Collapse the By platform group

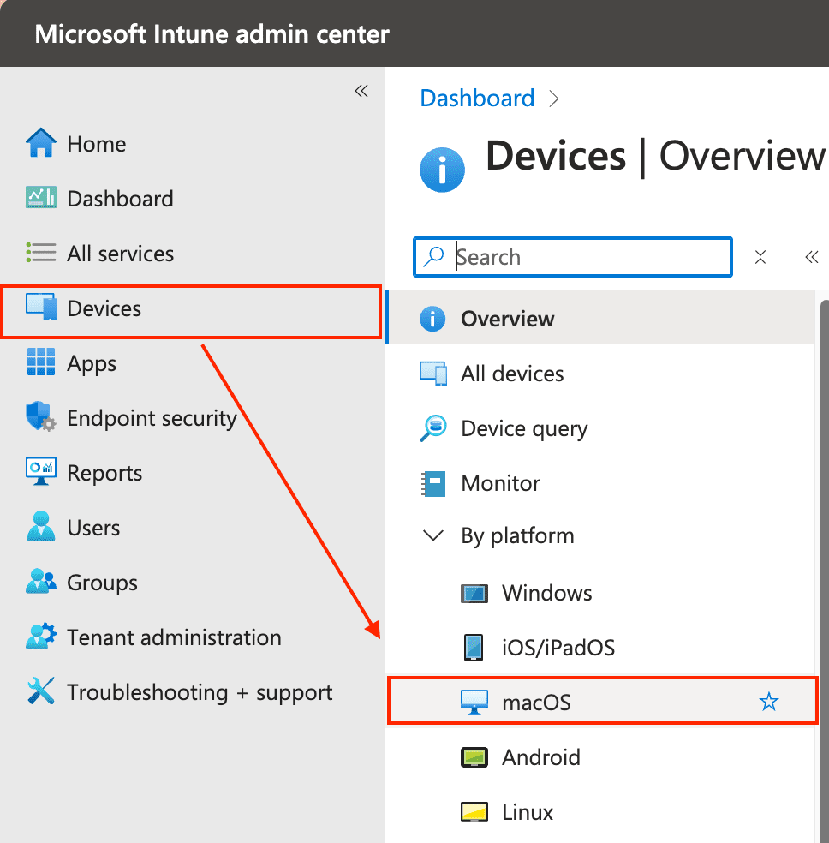(432, 534)
